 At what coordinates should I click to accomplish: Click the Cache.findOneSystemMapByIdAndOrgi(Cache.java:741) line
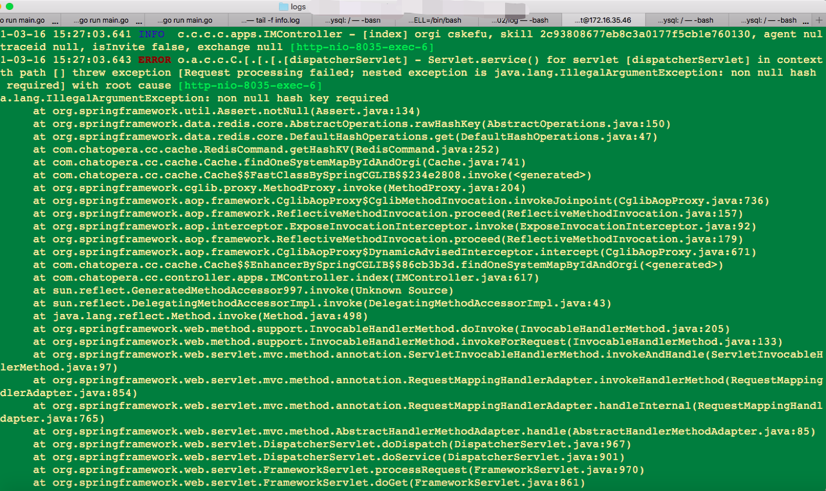pyautogui.click(x=280, y=163)
